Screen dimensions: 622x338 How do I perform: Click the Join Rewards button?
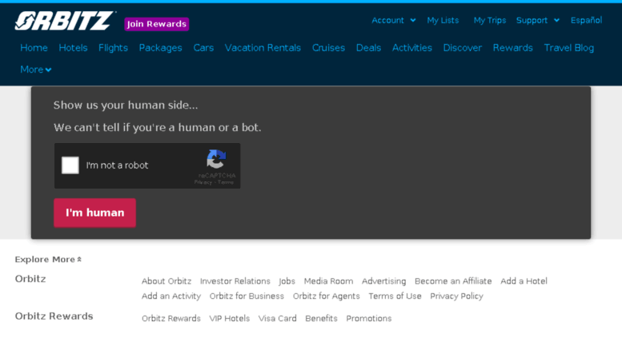pos(157,24)
